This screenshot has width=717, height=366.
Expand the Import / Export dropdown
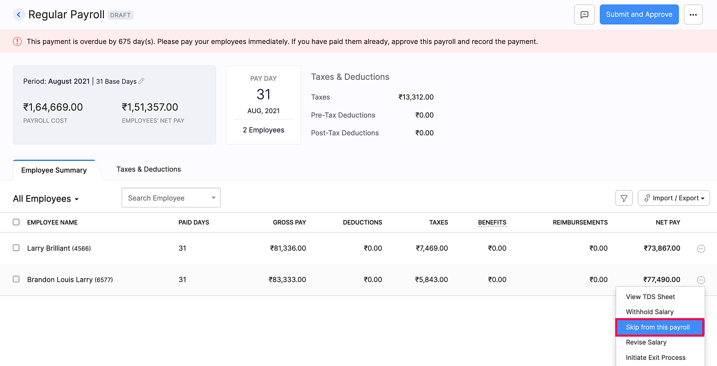(x=674, y=198)
